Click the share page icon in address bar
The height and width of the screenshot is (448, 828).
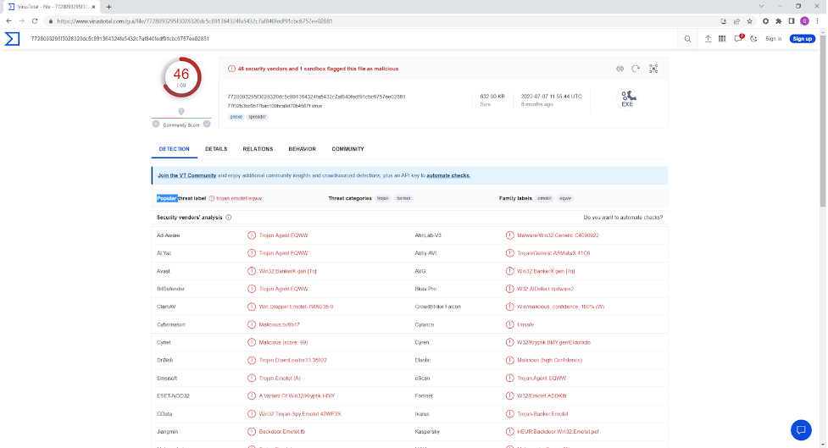[x=736, y=21]
